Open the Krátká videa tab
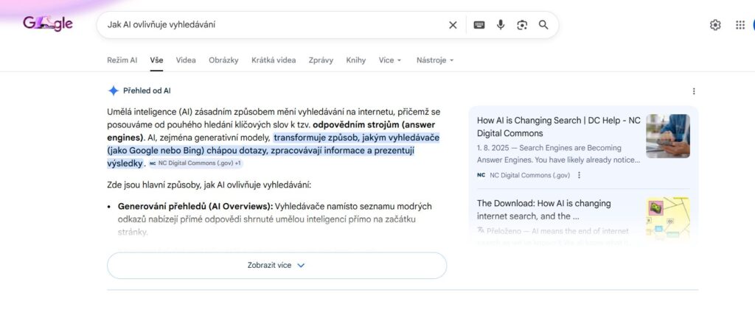The height and width of the screenshot is (312, 755). coord(274,60)
